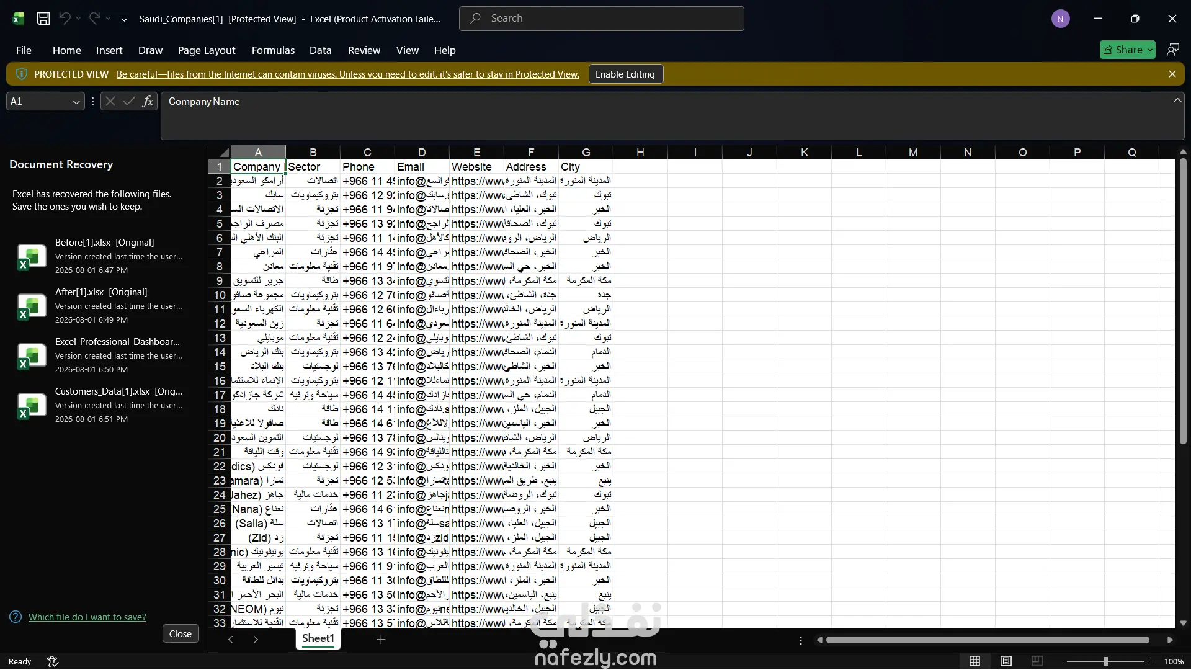The width and height of the screenshot is (1191, 670).
Task: Select row 10 header
Action: tap(220, 295)
